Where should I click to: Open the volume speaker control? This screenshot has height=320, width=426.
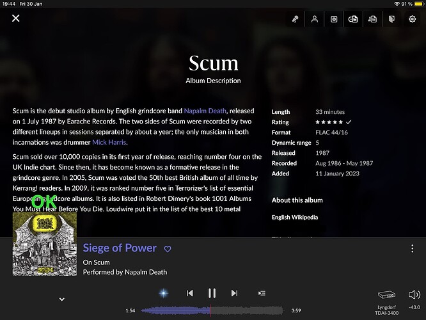414,294
